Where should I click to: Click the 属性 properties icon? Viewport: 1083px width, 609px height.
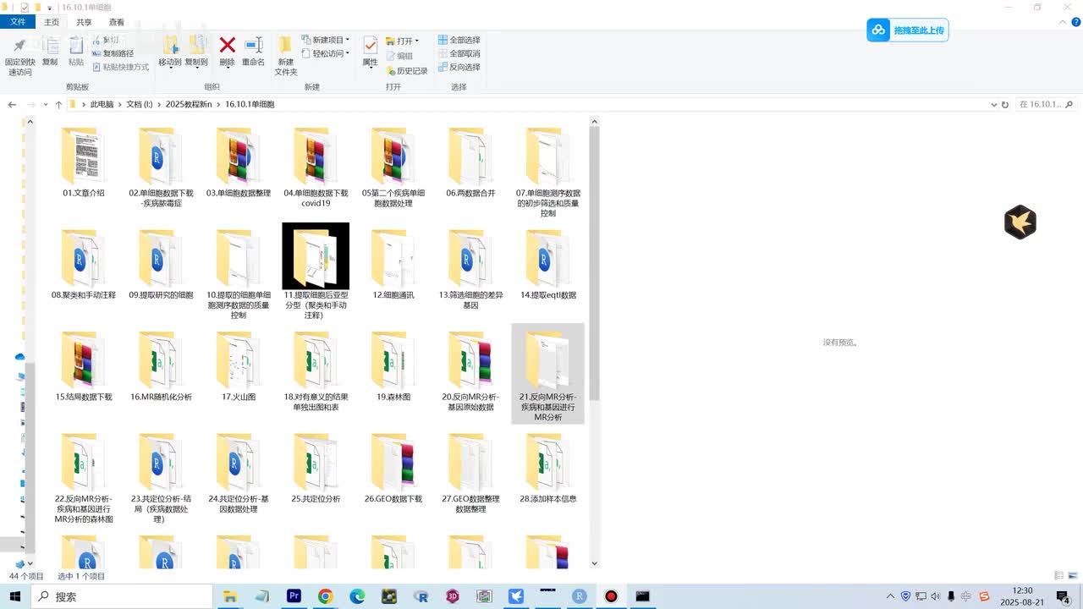pyautogui.click(x=370, y=46)
